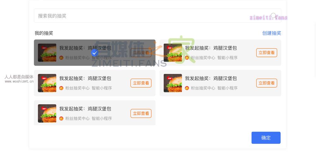Open 立即查看 on the bottom-left card
Viewport: 316px width, 158px height.
pyautogui.click(x=141, y=113)
